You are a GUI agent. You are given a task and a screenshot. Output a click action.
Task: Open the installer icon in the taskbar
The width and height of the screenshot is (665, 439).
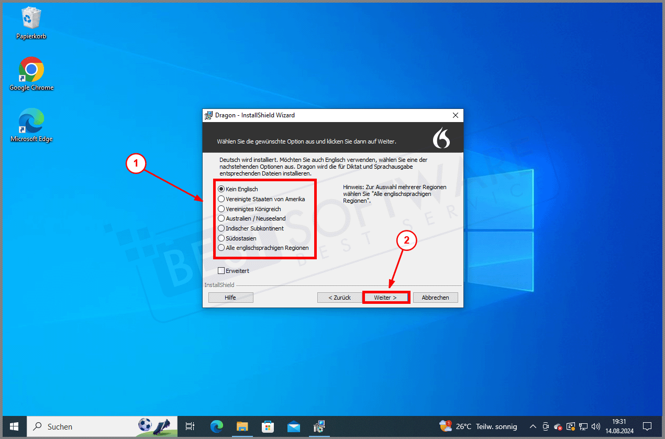point(319,426)
